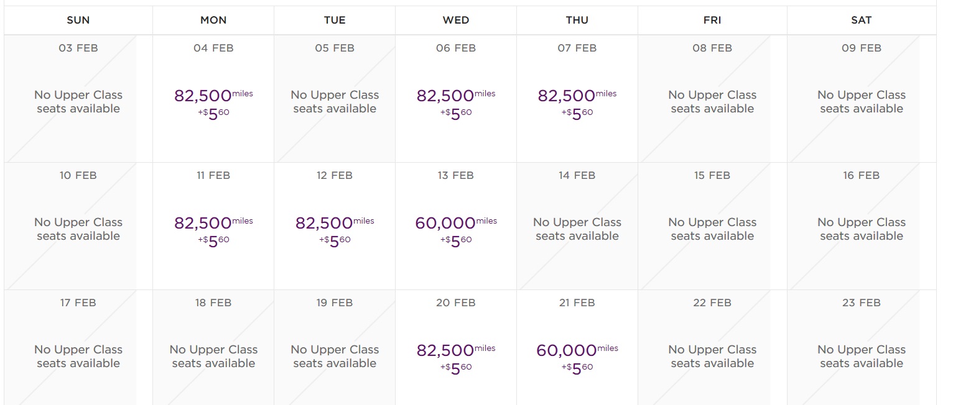This screenshot has height=405, width=953.
Task: Select 11 Feb award seat price
Action: [x=213, y=231]
